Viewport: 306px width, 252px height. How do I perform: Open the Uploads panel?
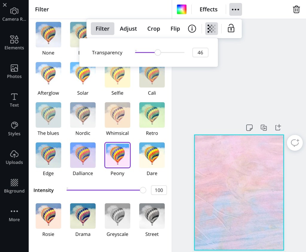[x=14, y=157]
